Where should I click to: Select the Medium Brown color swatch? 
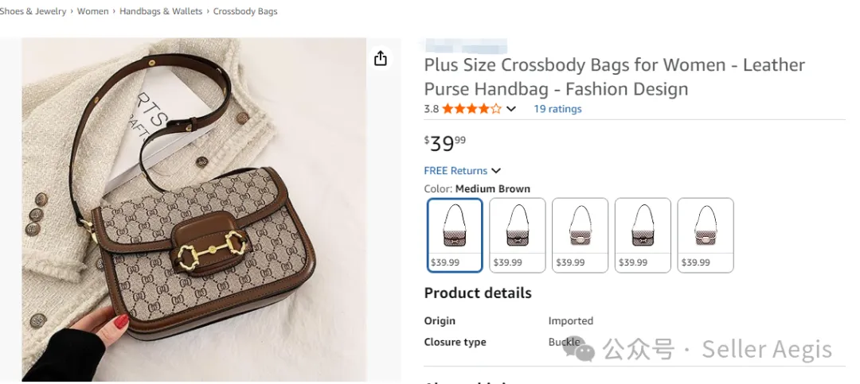[455, 235]
